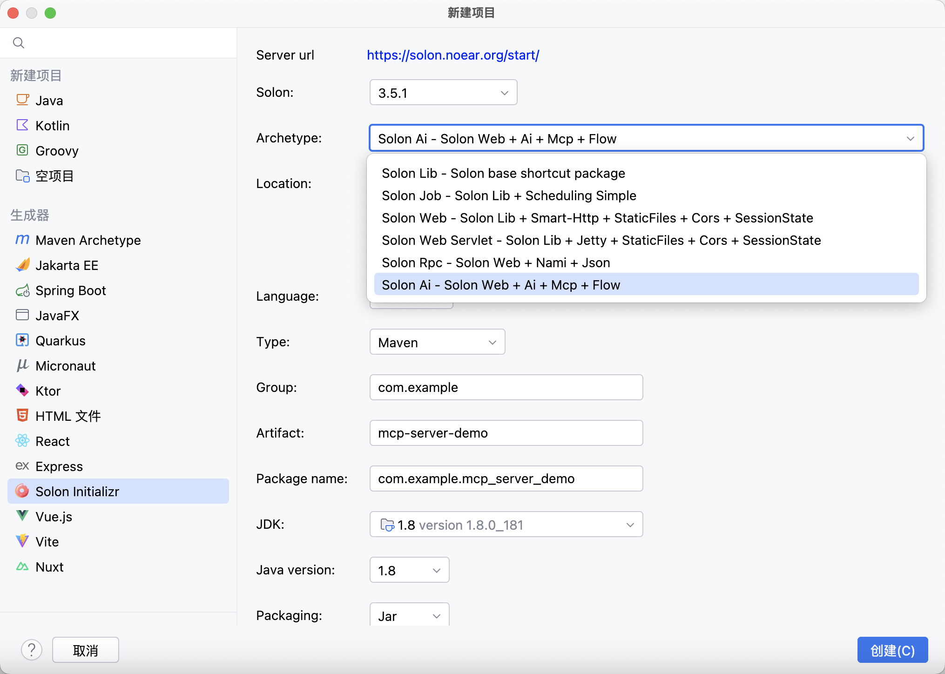Open the help question mark button
Screen dimensions: 945x674
pyautogui.click(x=32, y=650)
